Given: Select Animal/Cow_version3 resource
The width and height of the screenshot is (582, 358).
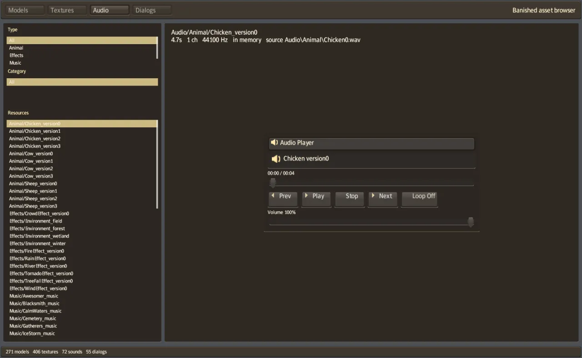Looking at the screenshot, I should click(x=82, y=176).
